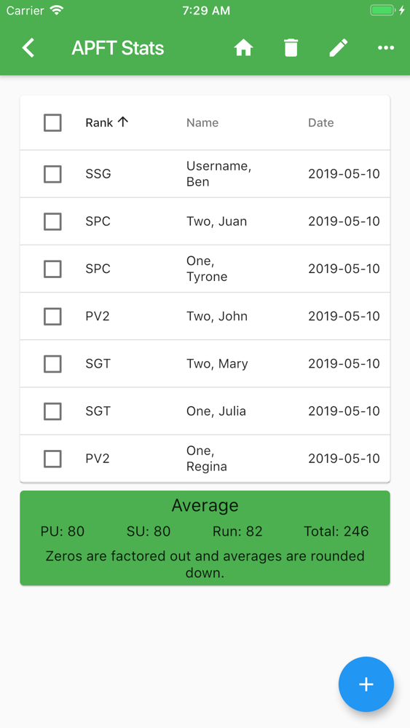Check the box for Username, Ben
This screenshot has height=728, width=410.
[52, 174]
